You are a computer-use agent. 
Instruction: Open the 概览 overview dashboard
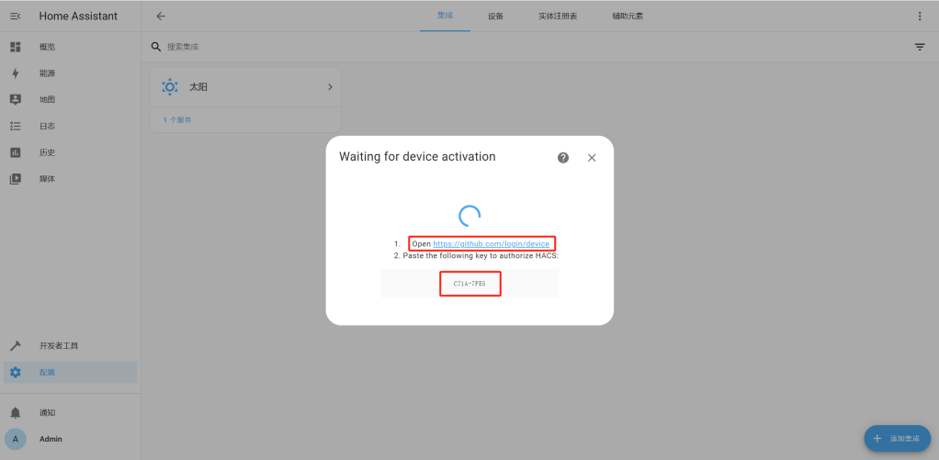coord(47,47)
